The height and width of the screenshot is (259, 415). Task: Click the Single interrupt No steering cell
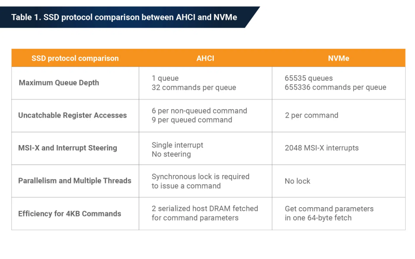tap(205, 148)
